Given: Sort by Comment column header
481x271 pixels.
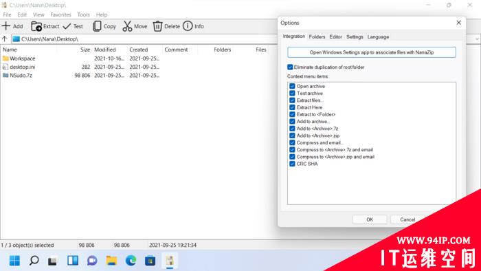Looking at the screenshot, I should point(176,50).
